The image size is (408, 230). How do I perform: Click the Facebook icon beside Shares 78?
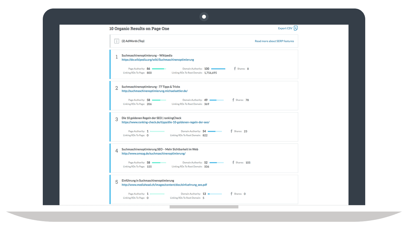[x=233, y=100]
